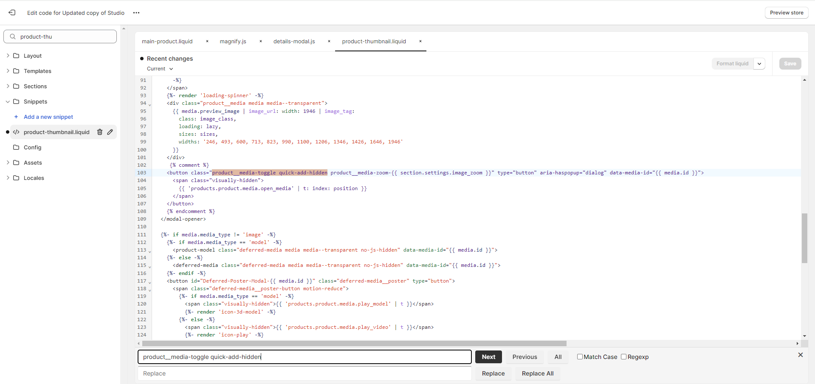Click the horizontal scrollbar of code editor
The width and height of the screenshot is (815, 384).
click(354, 343)
